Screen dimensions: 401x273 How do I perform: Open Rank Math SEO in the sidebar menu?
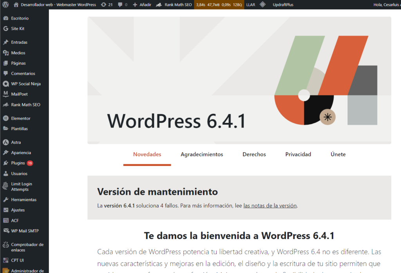click(25, 105)
